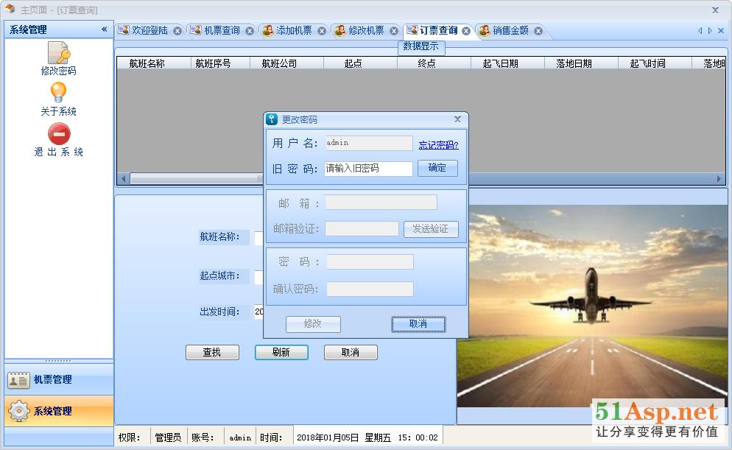Click the dialog's 取消 button
Viewport: 732px width, 450px height.
point(418,324)
